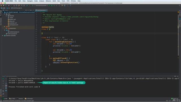Click the pin tab icon in Run panel
This screenshot has width=181, height=102.
click(3, 94)
